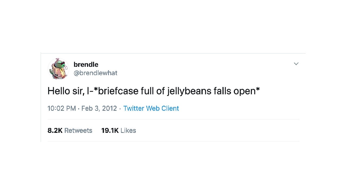Click the bold 19.1K like count

[x=110, y=130]
